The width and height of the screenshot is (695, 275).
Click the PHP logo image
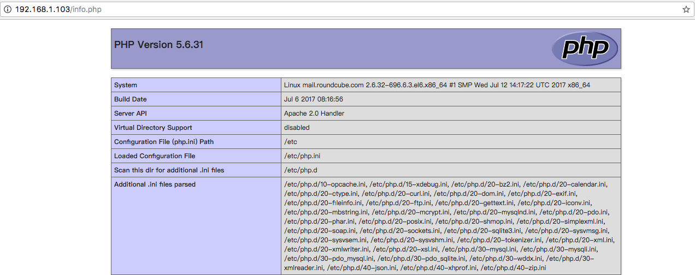pos(585,49)
